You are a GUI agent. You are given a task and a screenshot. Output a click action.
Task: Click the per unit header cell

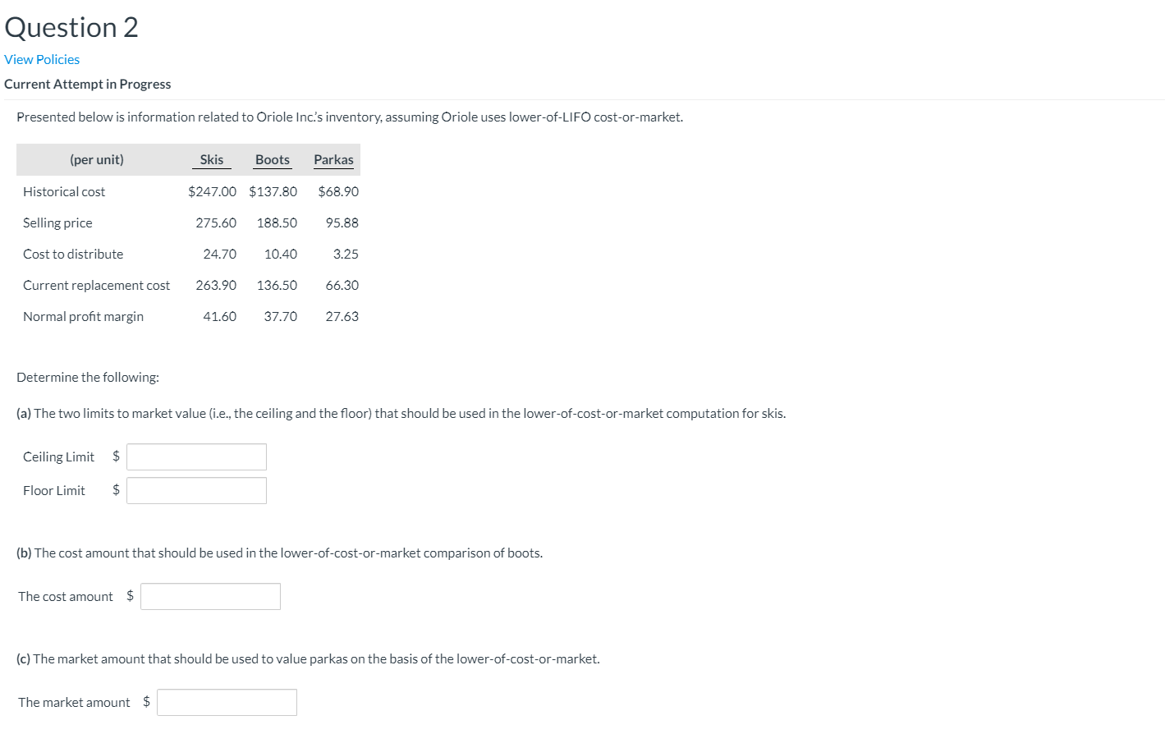(x=97, y=159)
